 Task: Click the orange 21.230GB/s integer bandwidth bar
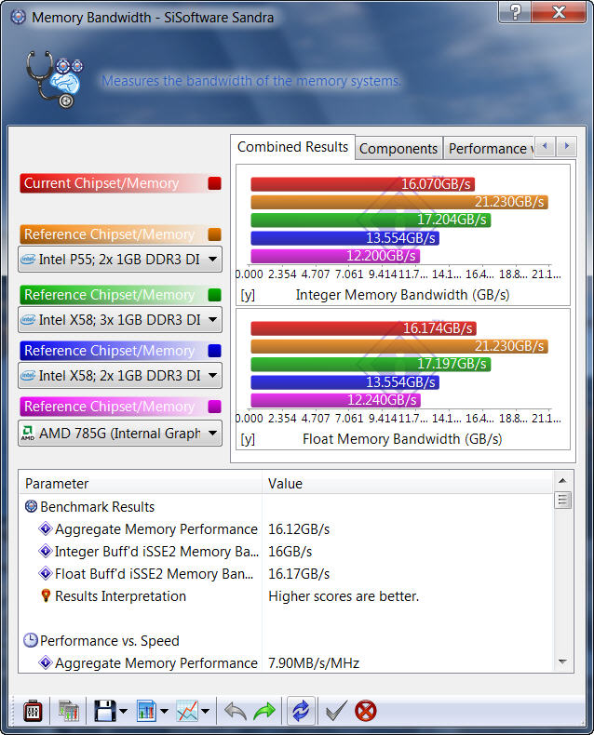click(399, 202)
